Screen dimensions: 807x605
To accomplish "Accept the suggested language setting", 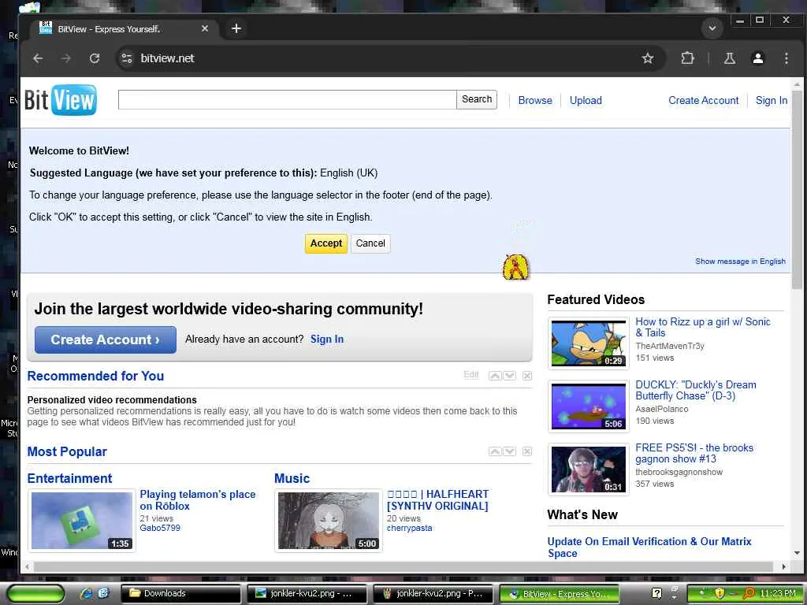I will pos(326,243).
